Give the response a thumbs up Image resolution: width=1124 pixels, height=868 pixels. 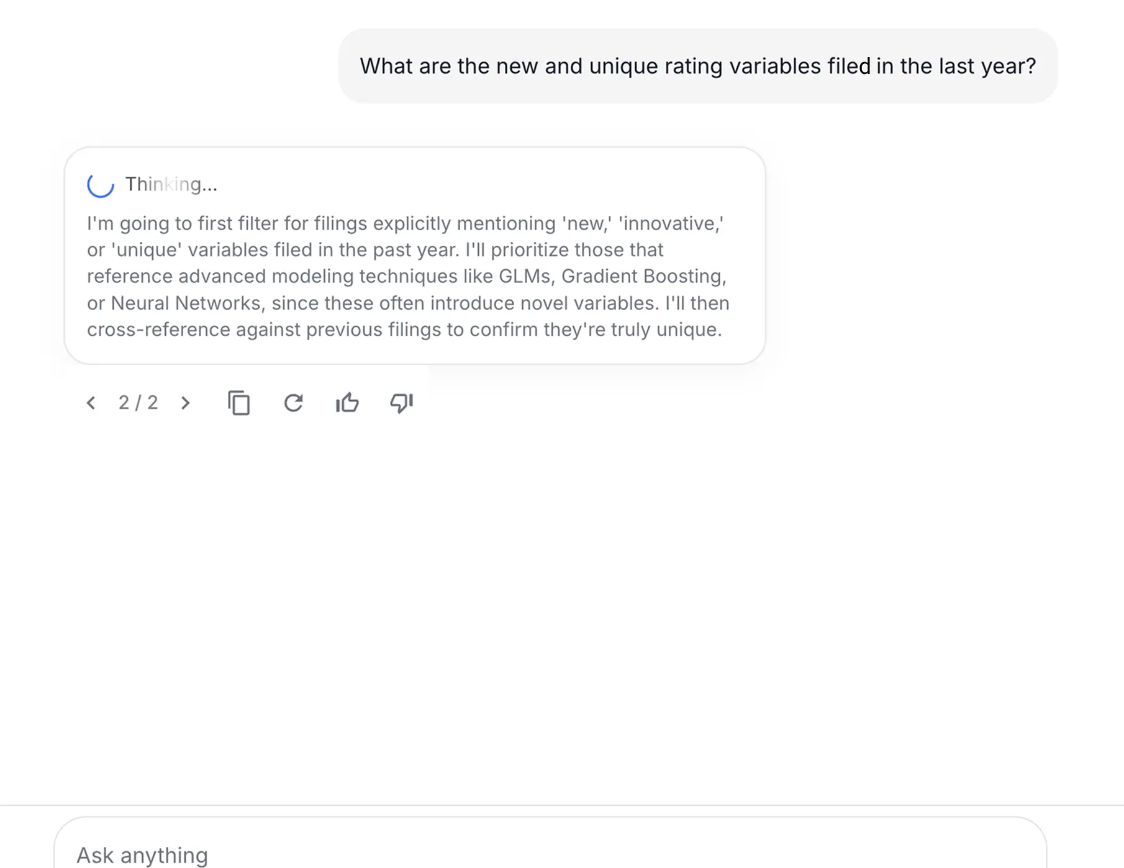347,403
